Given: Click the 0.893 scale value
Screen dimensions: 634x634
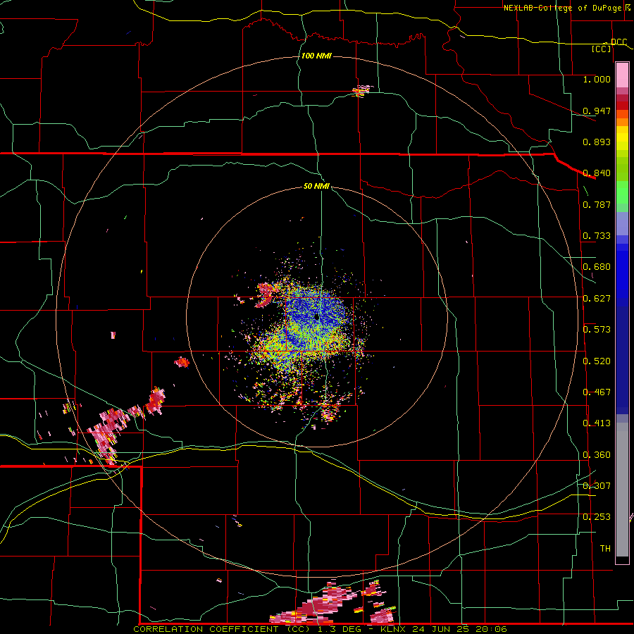Looking at the screenshot, I should (x=597, y=142).
